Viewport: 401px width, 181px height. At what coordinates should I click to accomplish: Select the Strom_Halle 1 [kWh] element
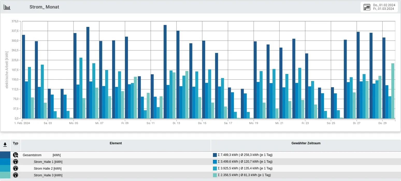(x=48, y=162)
